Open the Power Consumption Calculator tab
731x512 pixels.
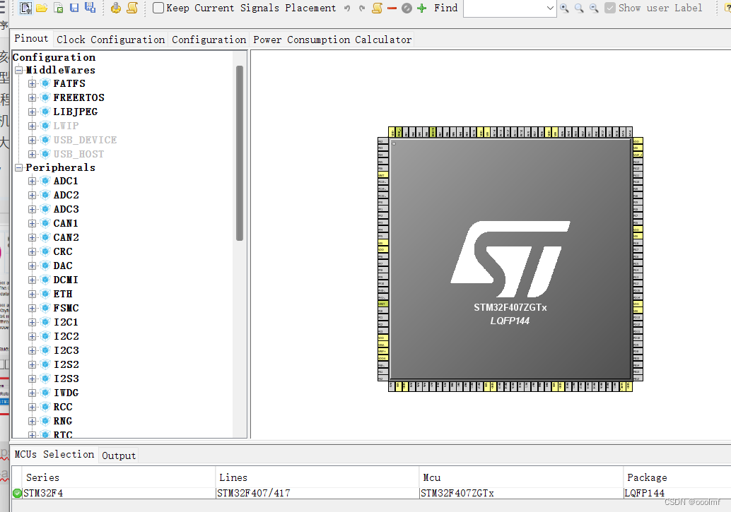[x=332, y=40]
